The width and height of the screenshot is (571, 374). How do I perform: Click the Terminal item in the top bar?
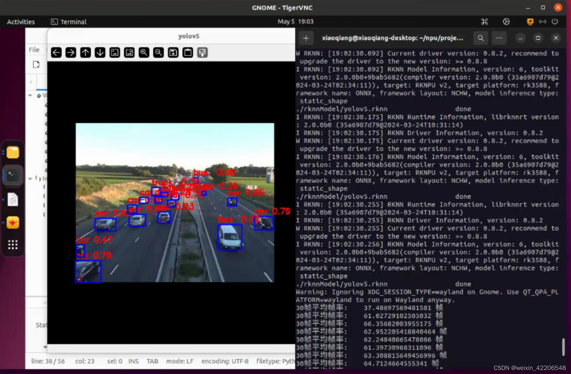click(68, 21)
